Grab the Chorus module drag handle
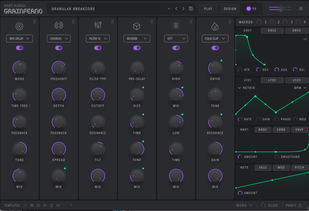 point(73,22)
